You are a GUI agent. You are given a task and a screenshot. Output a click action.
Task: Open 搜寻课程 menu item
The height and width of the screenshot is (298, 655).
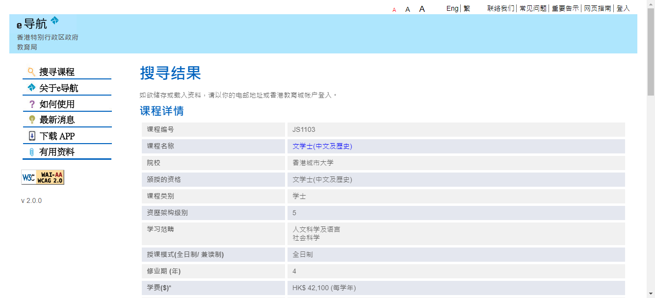coord(57,72)
